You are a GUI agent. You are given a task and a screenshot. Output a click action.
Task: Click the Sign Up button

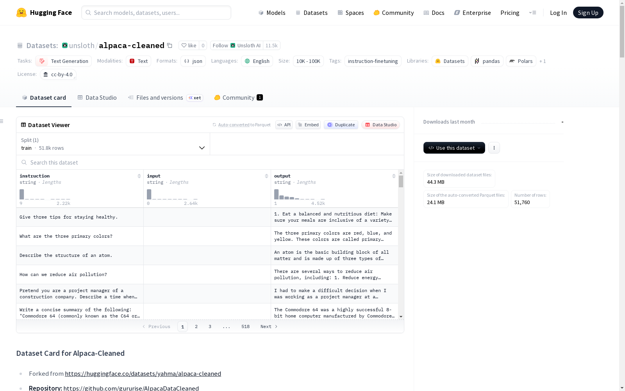pyautogui.click(x=588, y=13)
